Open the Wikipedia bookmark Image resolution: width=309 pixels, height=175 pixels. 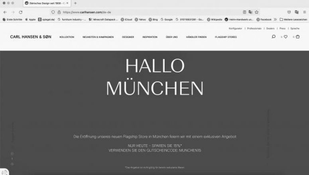pos(215,19)
